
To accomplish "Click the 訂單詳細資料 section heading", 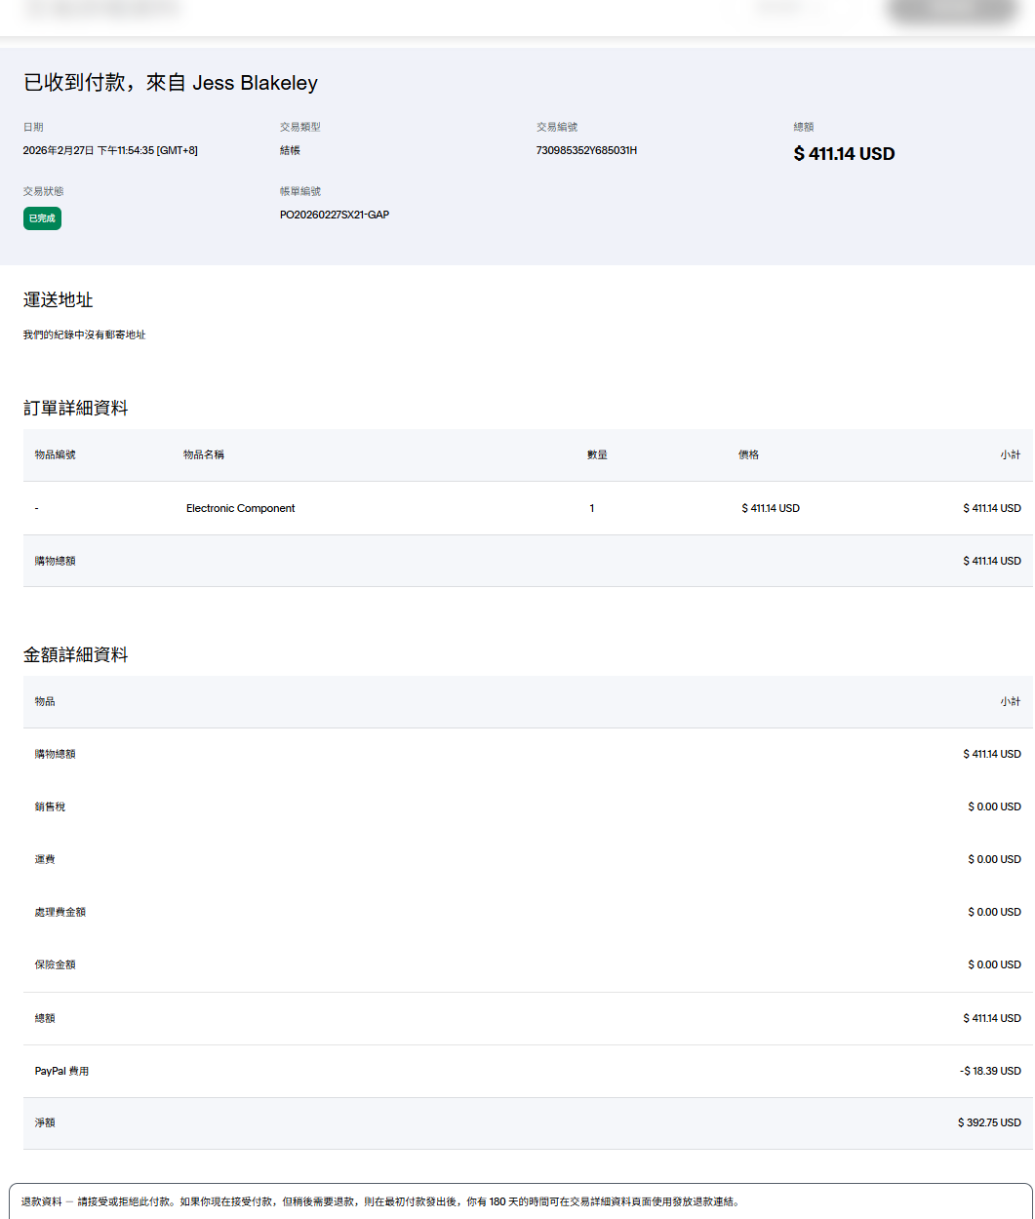I will (76, 409).
